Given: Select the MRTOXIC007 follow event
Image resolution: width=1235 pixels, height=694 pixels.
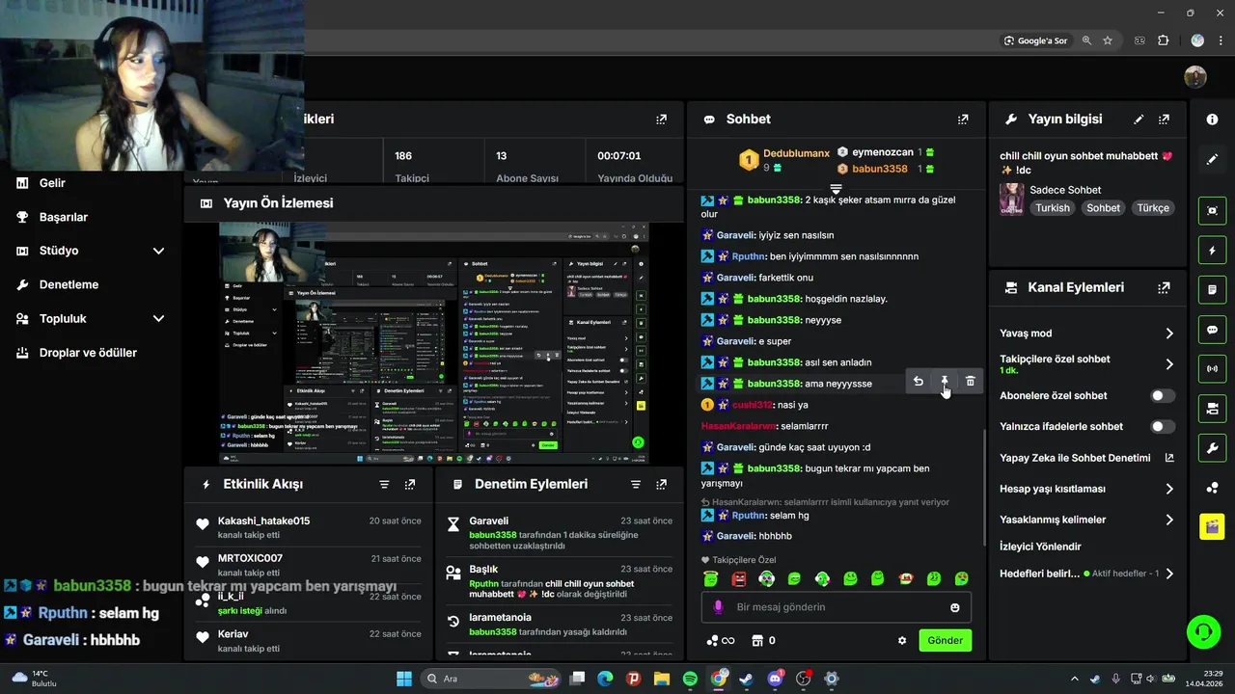Looking at the screenshot, I should tap(309, 565).
